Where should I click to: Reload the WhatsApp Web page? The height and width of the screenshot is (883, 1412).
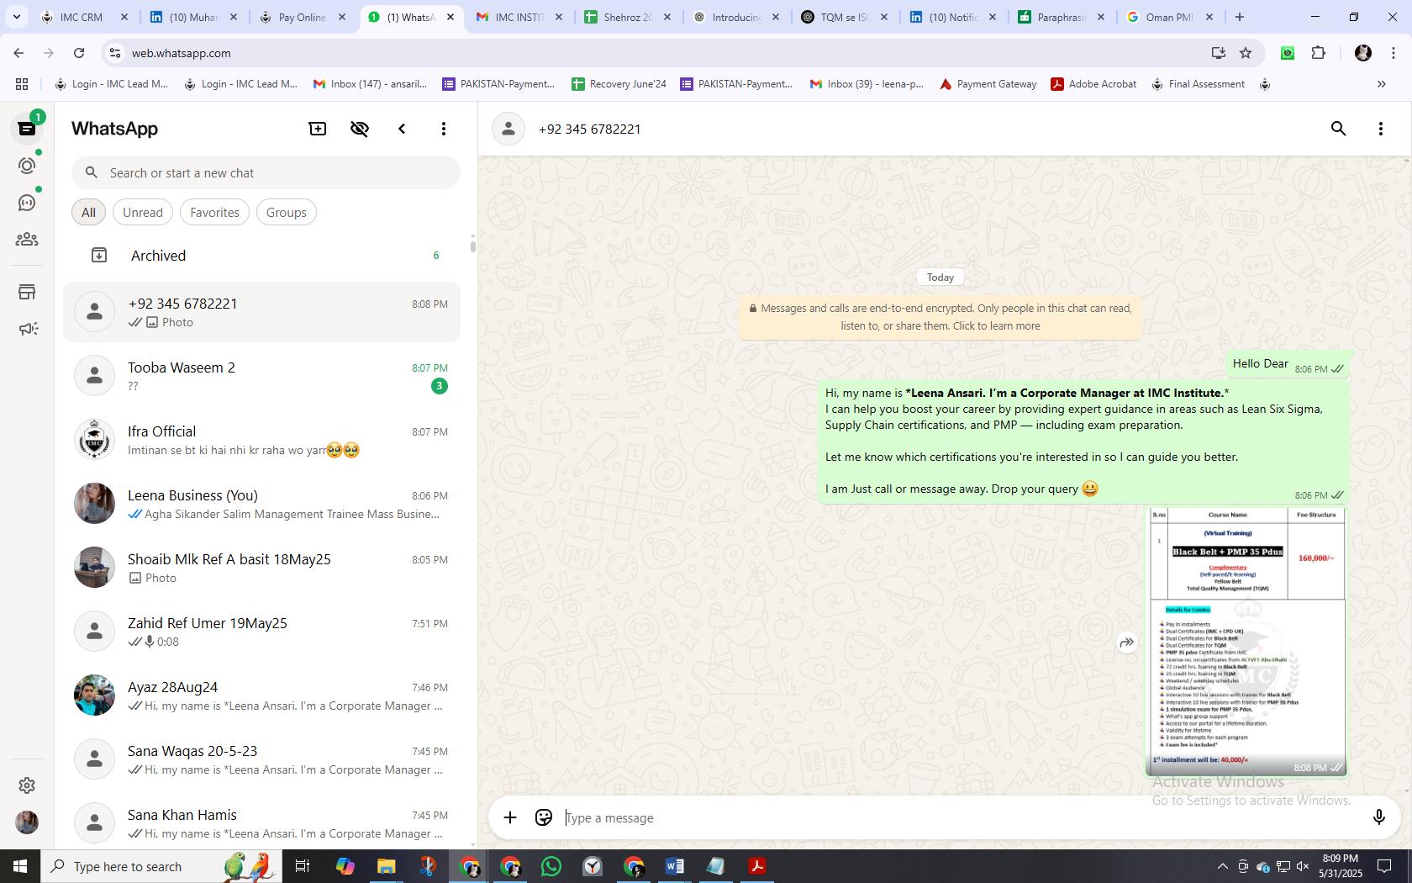point(79,53)
